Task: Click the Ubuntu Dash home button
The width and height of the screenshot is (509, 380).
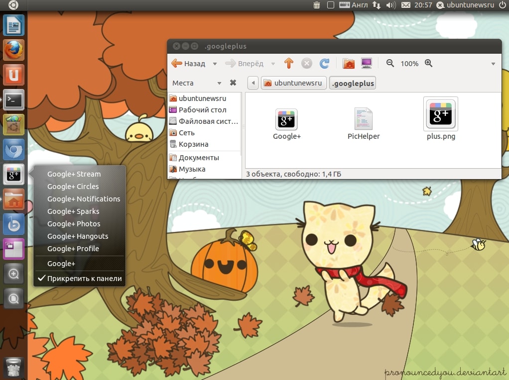Action: point(13,5)
